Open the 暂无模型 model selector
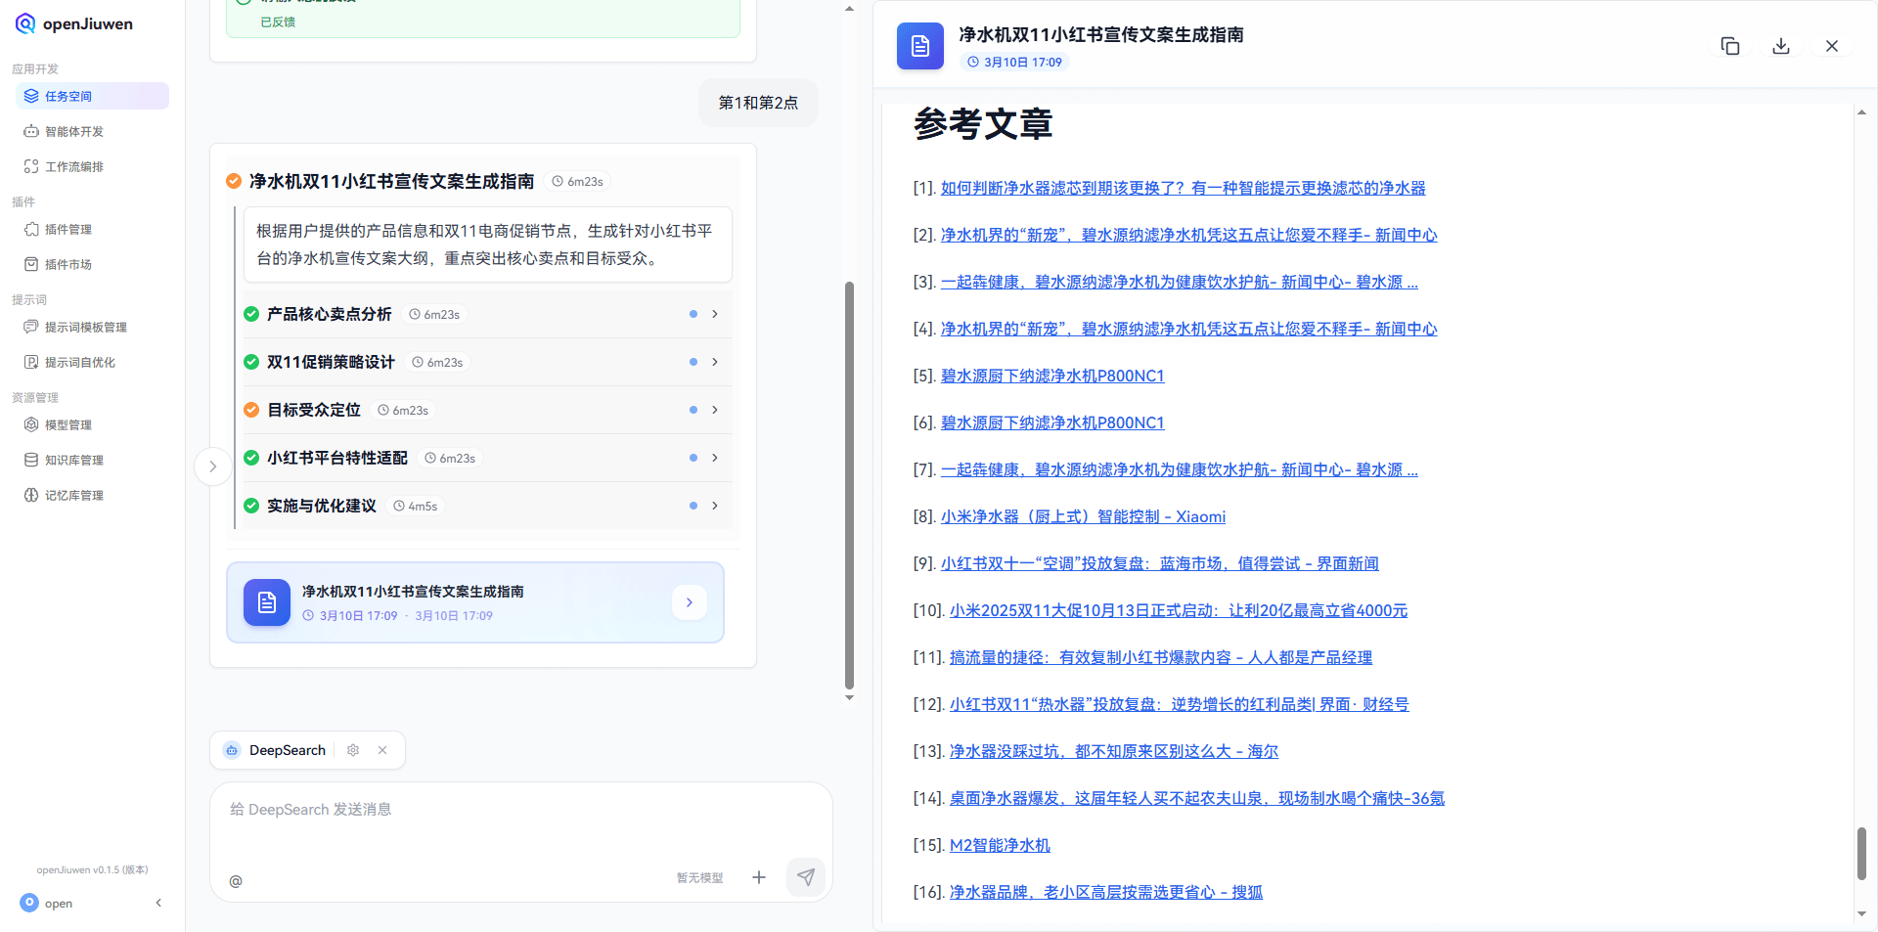The width and height of the screenshot is (1878, 932). click(698, 877)
